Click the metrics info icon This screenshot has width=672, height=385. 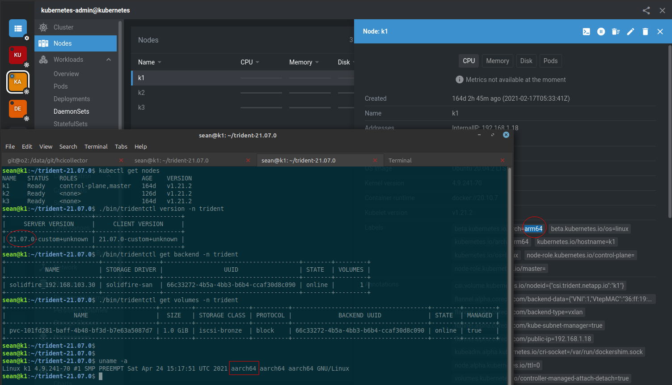tap(459, 80)
